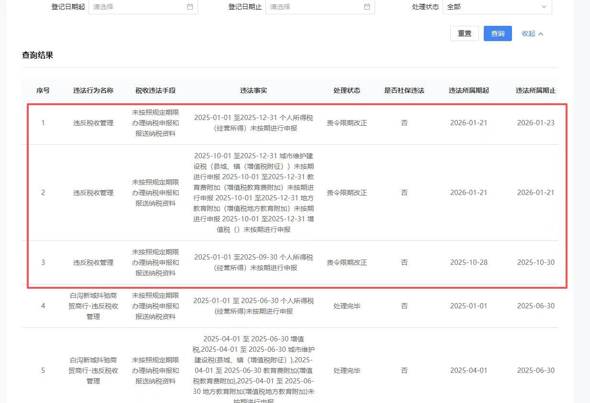Click the 处理状态 table column header
The image size is (590, 403).
(x=347, y=90)
